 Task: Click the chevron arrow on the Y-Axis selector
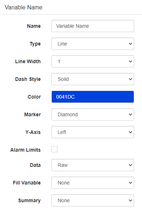point(130,132)
